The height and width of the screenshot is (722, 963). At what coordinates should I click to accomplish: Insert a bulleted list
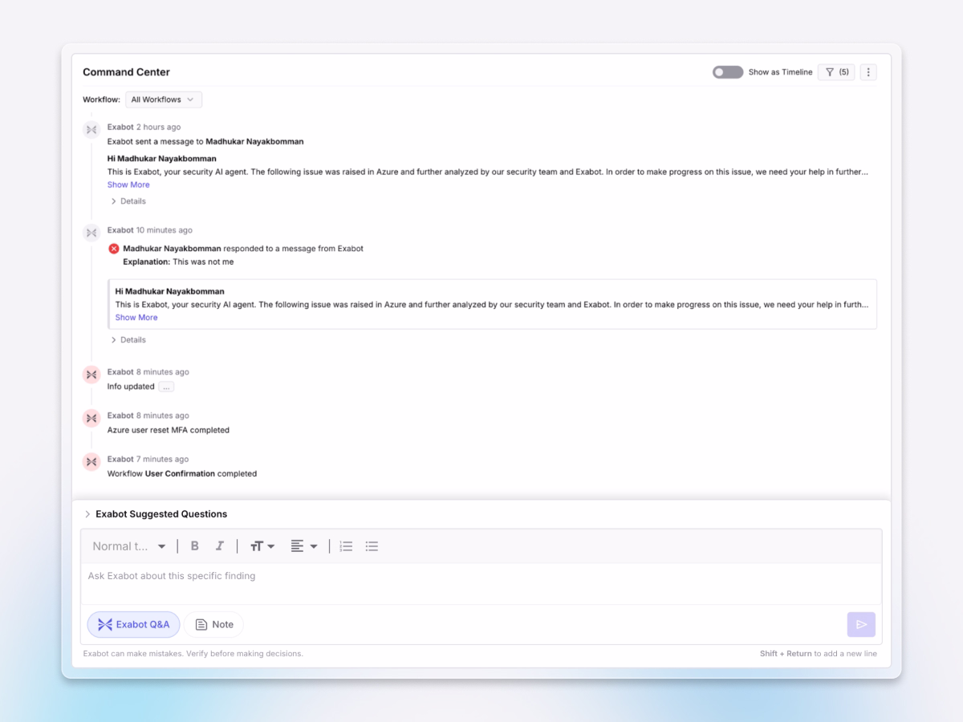pos(372,546)
